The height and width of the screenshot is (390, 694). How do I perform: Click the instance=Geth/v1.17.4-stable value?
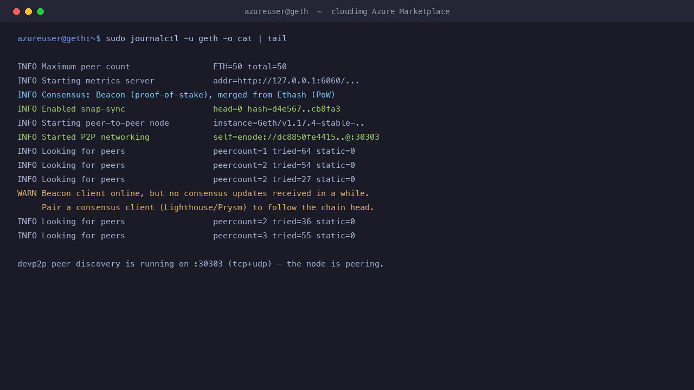click(289, 123)
